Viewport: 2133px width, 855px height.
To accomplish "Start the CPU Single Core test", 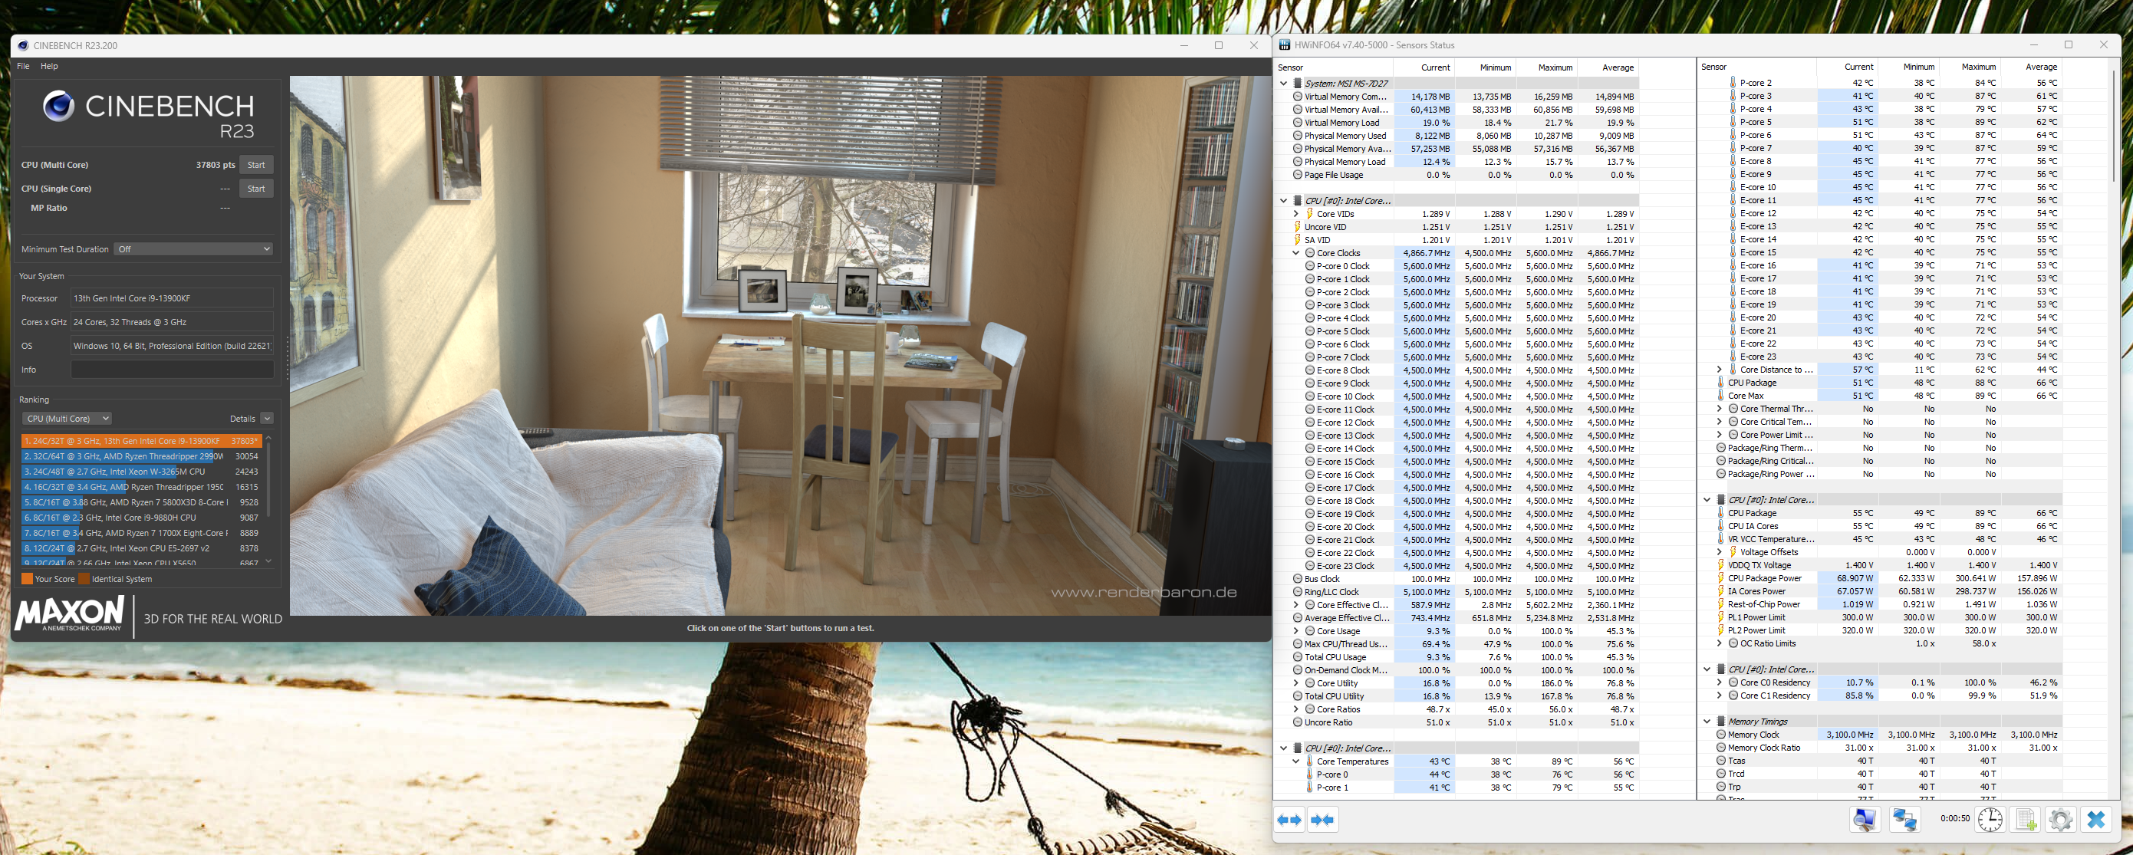I will pos(256,189).
